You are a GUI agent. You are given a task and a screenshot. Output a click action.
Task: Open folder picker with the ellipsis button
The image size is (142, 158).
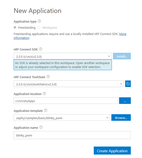click(x=125, y=101)
